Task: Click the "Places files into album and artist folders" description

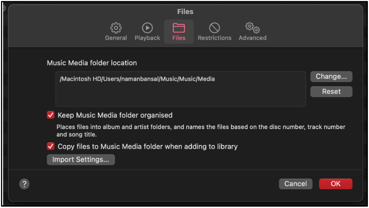Action: click(x=201, y=131)
